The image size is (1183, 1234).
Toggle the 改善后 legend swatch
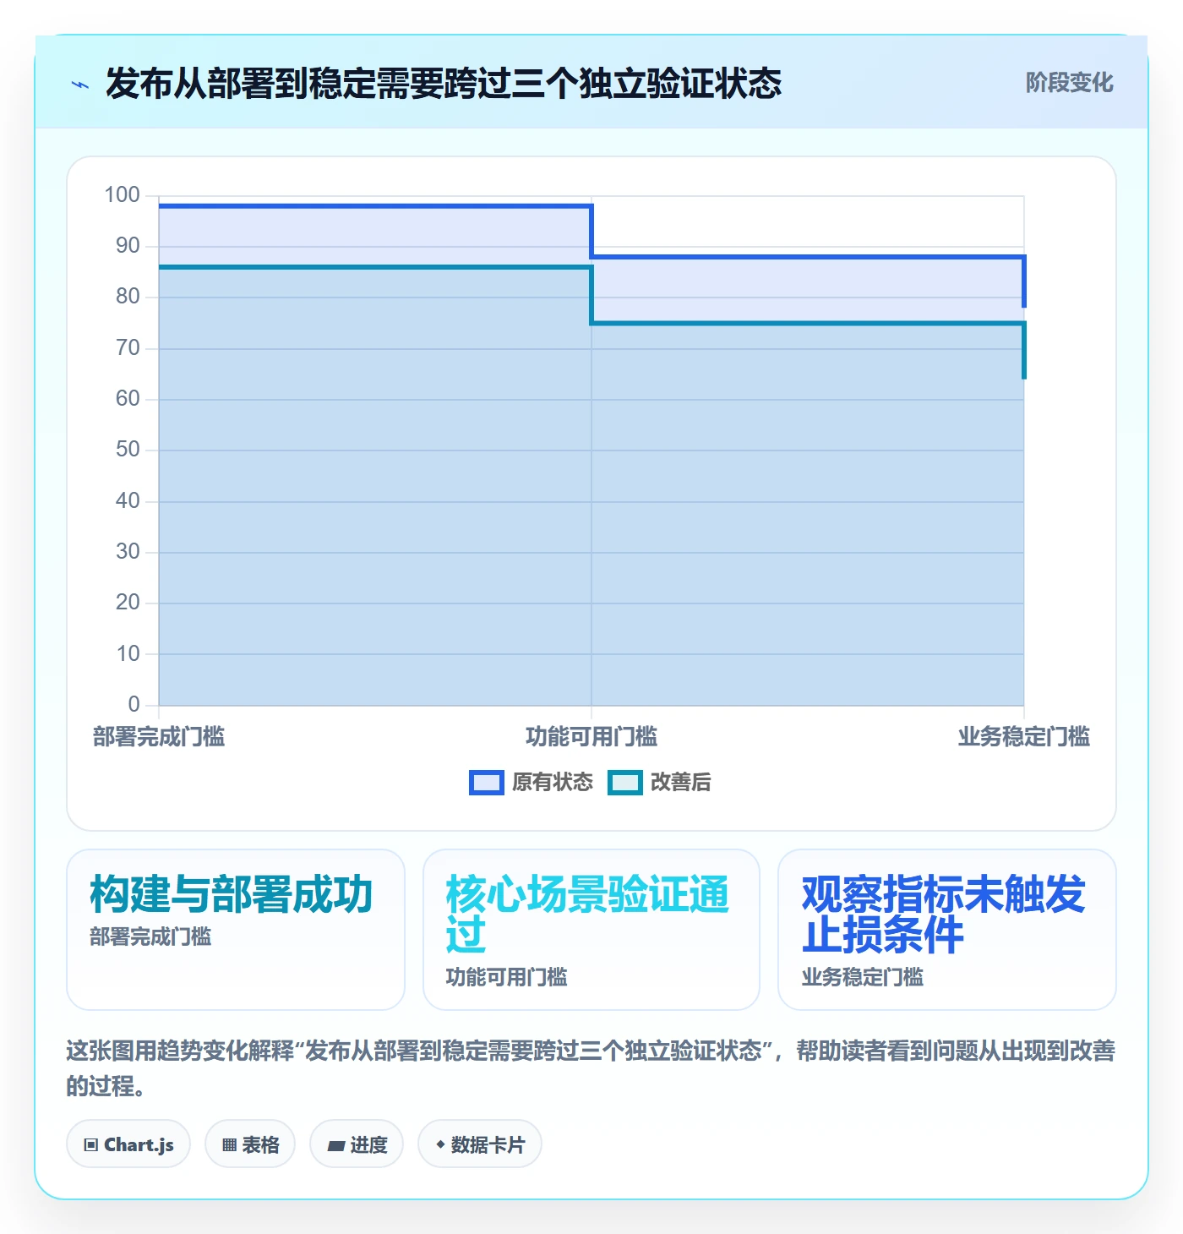coord(625,783)
